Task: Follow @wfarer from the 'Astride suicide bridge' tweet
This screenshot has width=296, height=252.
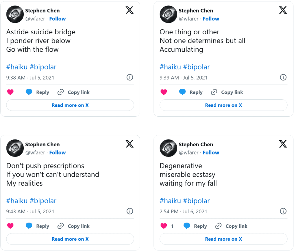Action: 58,19
